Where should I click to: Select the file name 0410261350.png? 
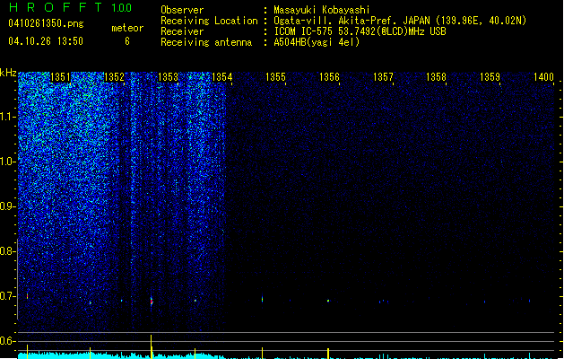coord(46,23)
